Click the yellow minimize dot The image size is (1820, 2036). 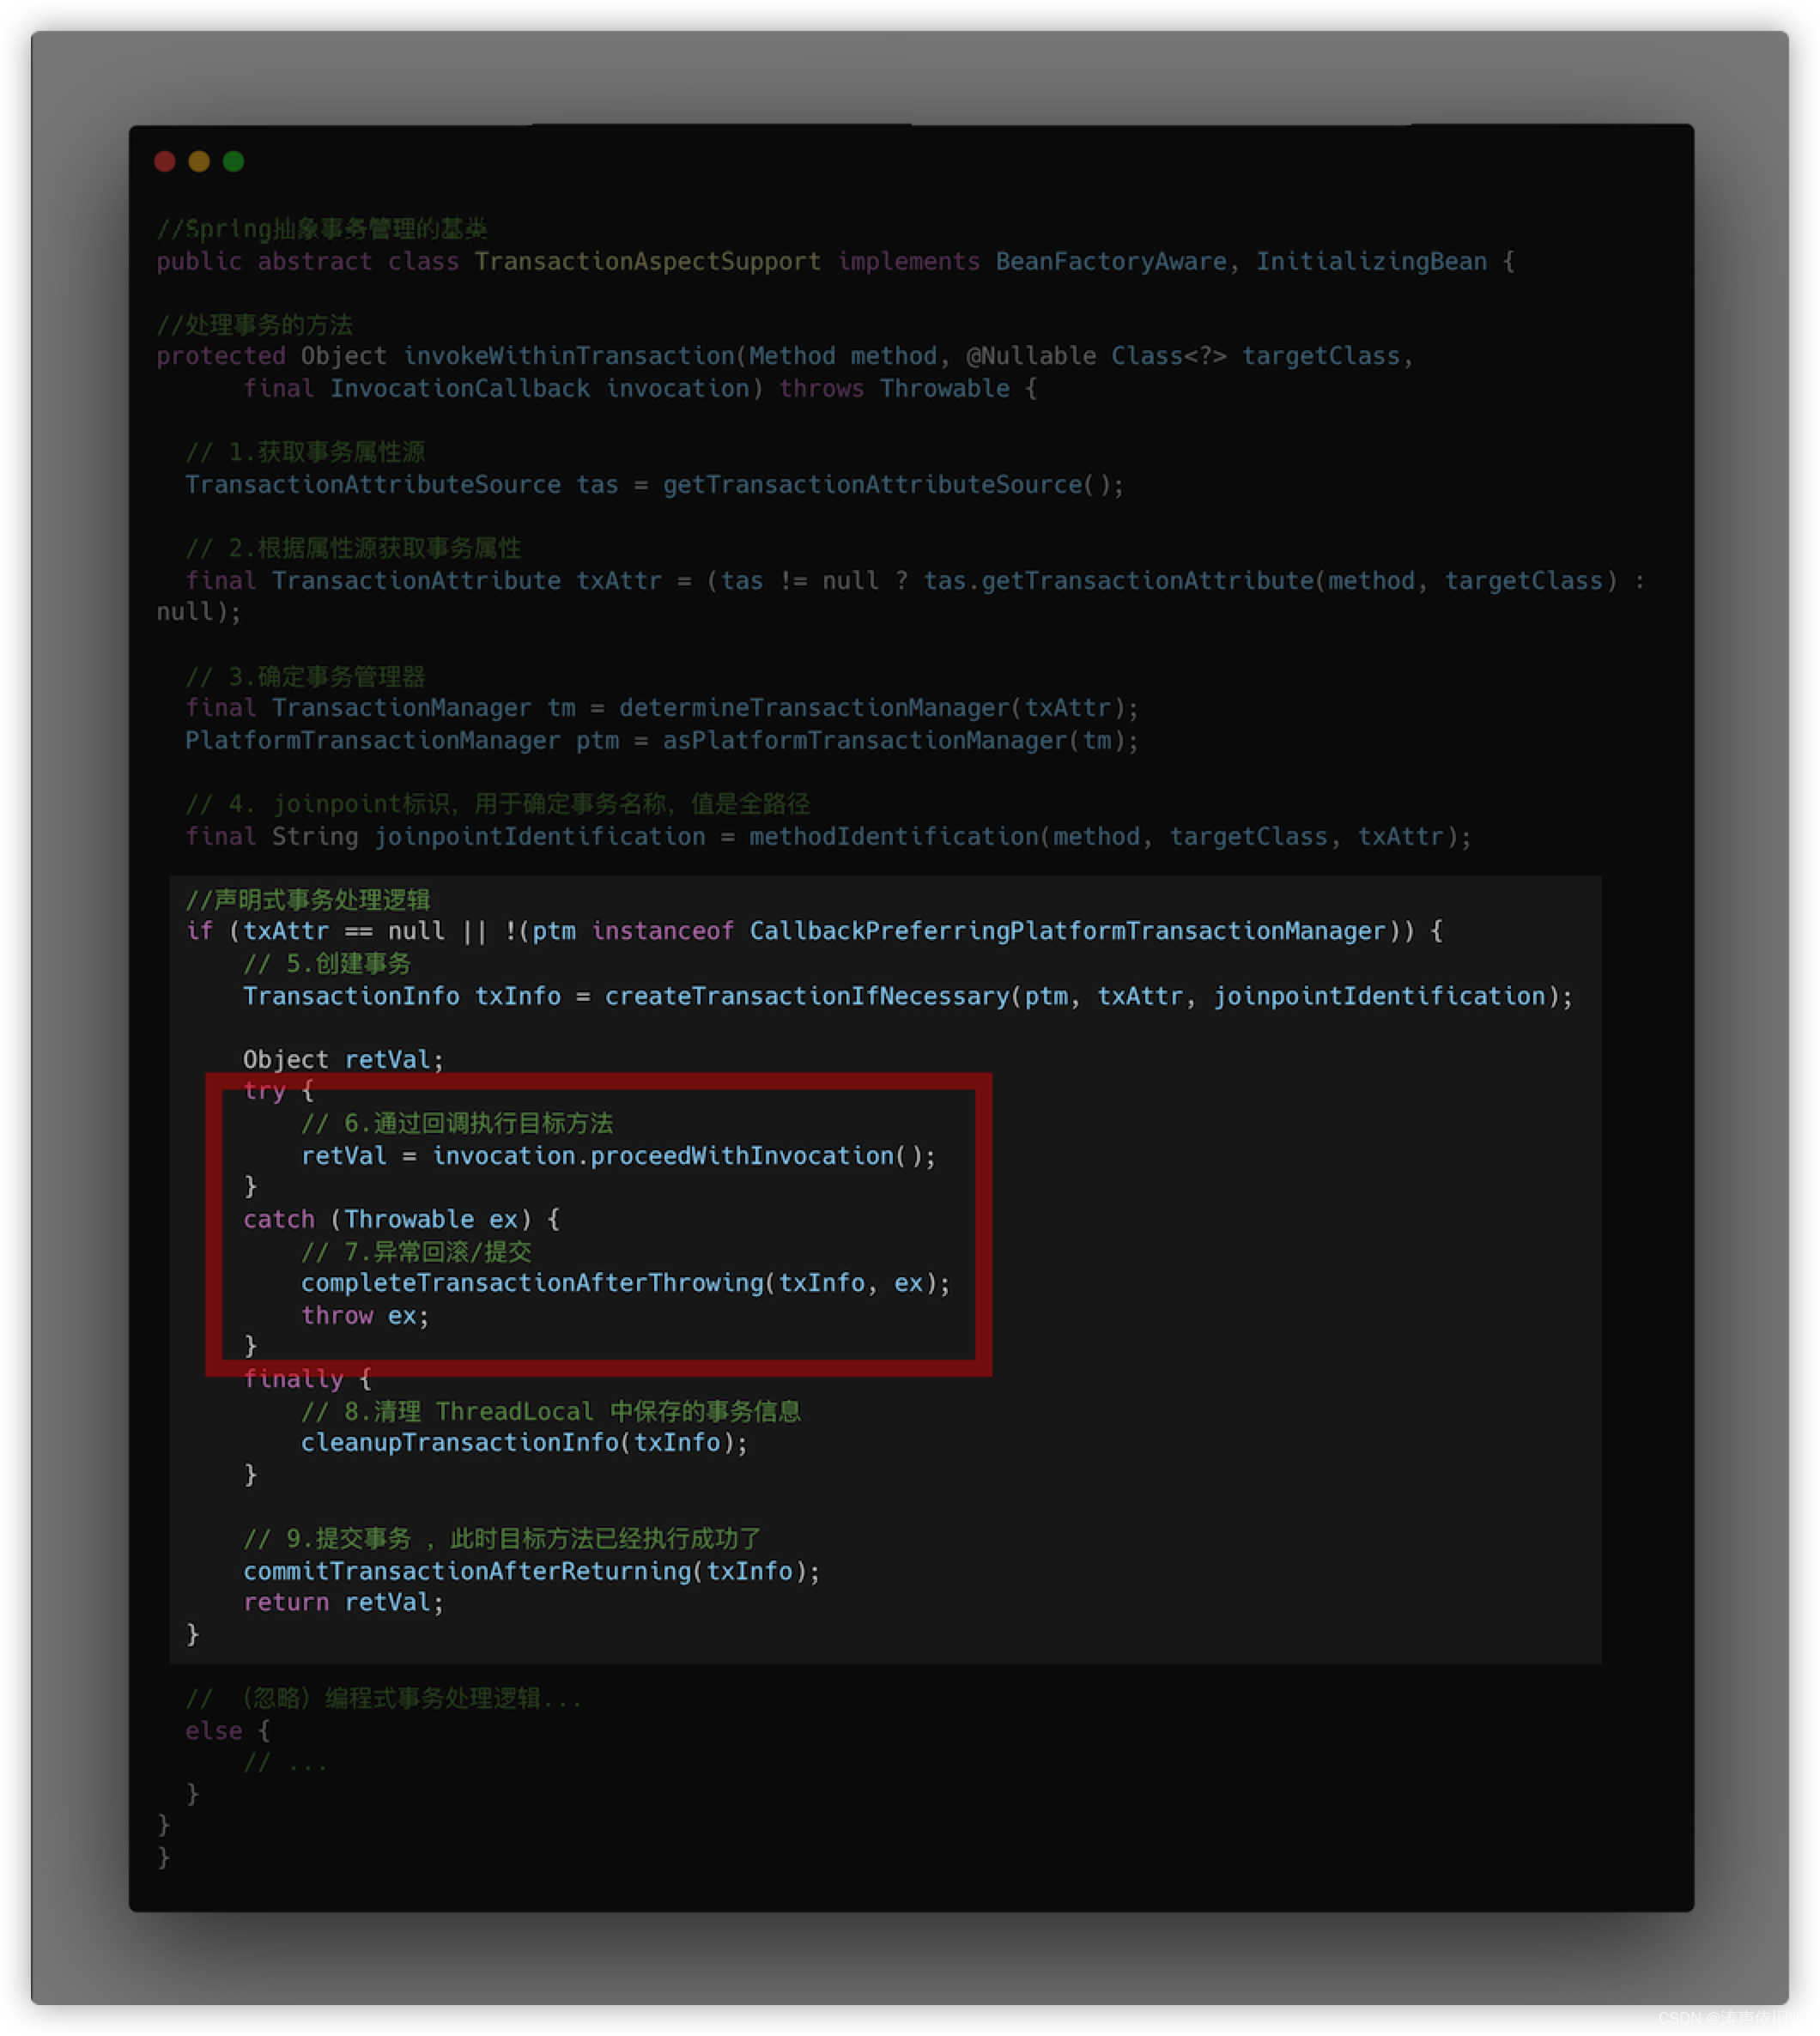click(x=199, y=161)
